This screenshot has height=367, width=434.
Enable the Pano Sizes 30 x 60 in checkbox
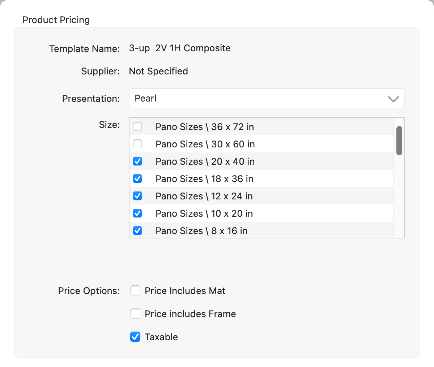[x=137, y=144]
